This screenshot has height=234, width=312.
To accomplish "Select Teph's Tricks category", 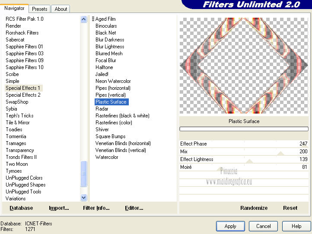I will pos(19,116).
